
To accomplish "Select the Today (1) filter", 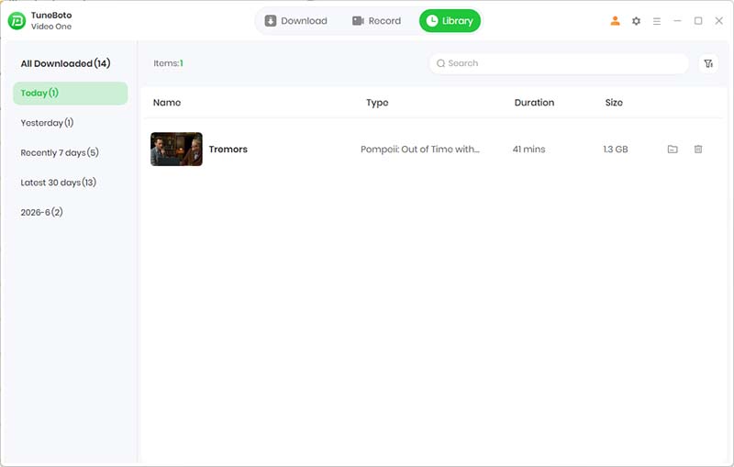I will coord(71,93).
